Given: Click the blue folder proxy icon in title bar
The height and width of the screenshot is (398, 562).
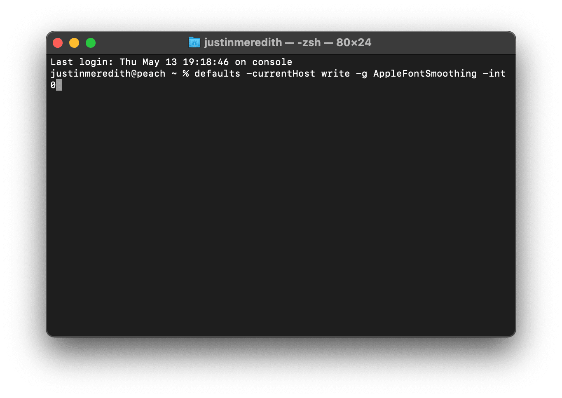Looking at the screenshot, I should [194, 42].
